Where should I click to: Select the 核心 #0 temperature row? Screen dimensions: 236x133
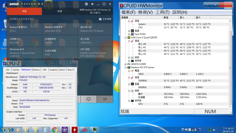174,44
